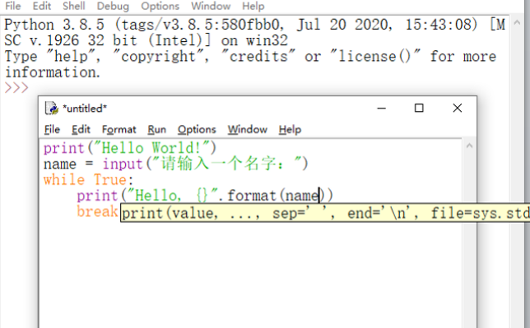Open the Edit menu in untitled editor

tap(81, 130)
